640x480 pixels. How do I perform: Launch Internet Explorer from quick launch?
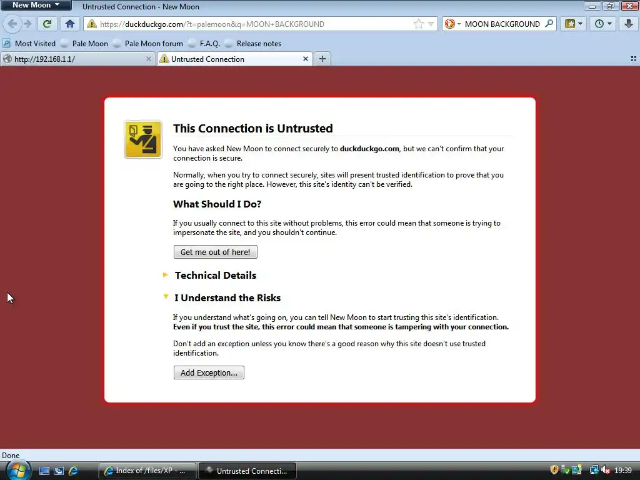pos(74,471)
